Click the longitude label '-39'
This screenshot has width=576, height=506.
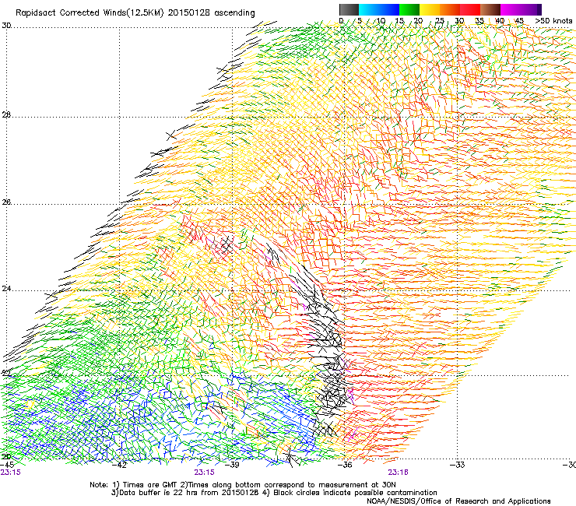tap(232, 465)
